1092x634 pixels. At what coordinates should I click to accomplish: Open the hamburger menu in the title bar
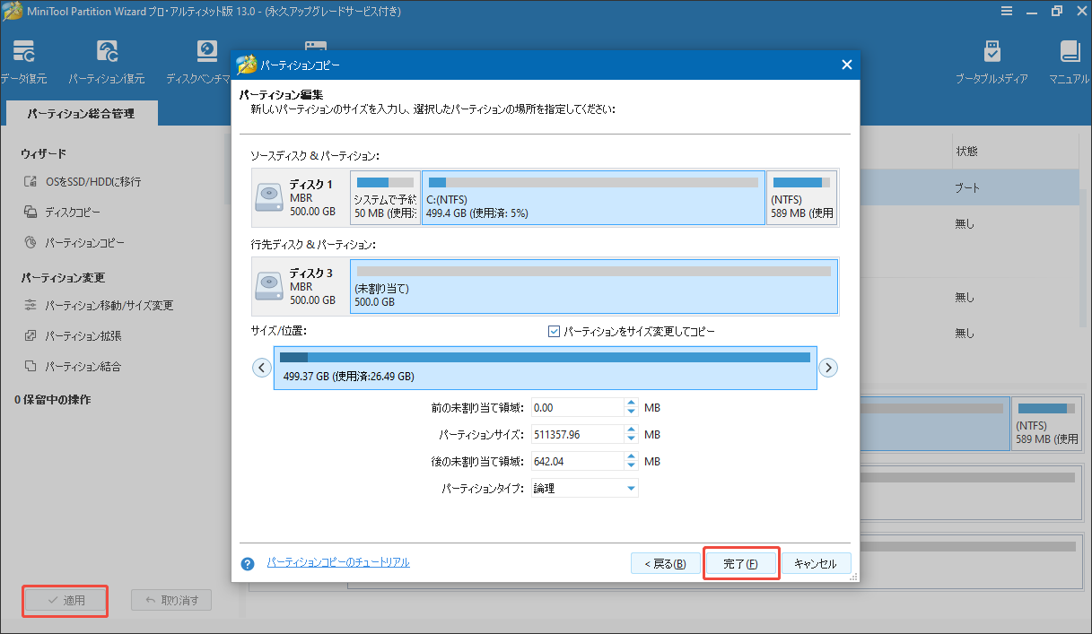coord(1007,12)
